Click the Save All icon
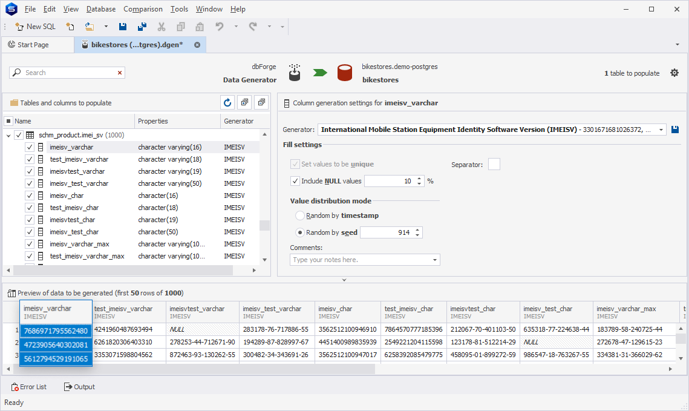689x411 pixels. (142, 27)
